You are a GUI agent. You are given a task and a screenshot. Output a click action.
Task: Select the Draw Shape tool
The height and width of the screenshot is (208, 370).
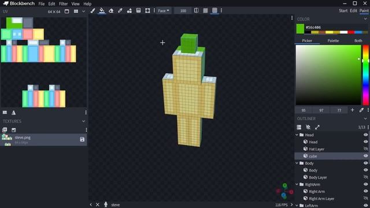coord(129,10)
